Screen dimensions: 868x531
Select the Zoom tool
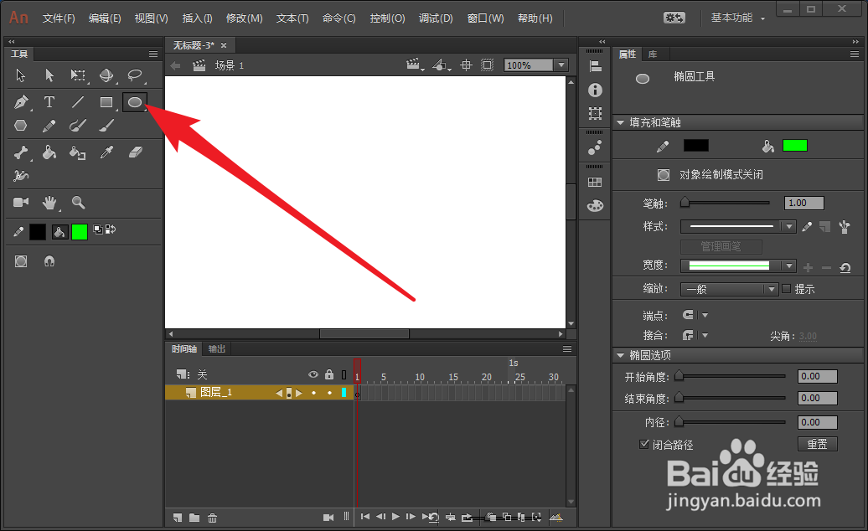tap(77, 203)
